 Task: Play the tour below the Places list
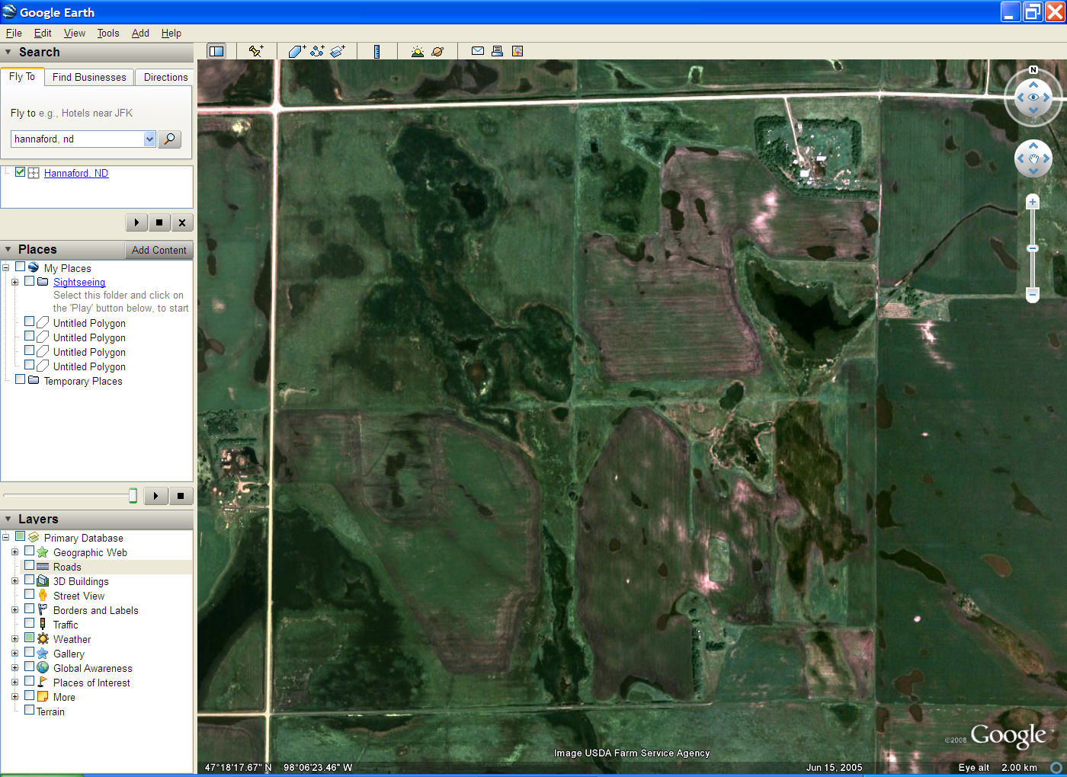pos(155,496)
